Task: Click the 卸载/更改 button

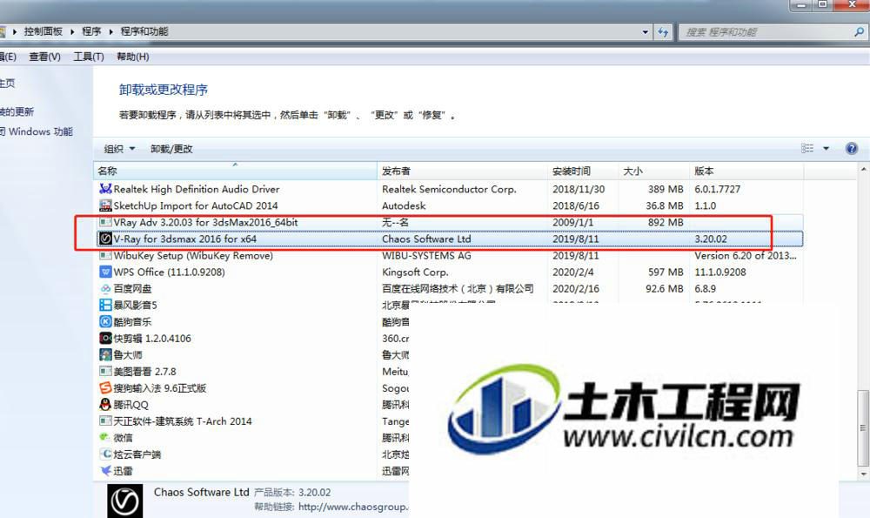Action: [171, 149]
